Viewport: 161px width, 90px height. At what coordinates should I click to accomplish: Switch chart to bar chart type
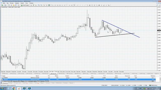tap(31, 5)
